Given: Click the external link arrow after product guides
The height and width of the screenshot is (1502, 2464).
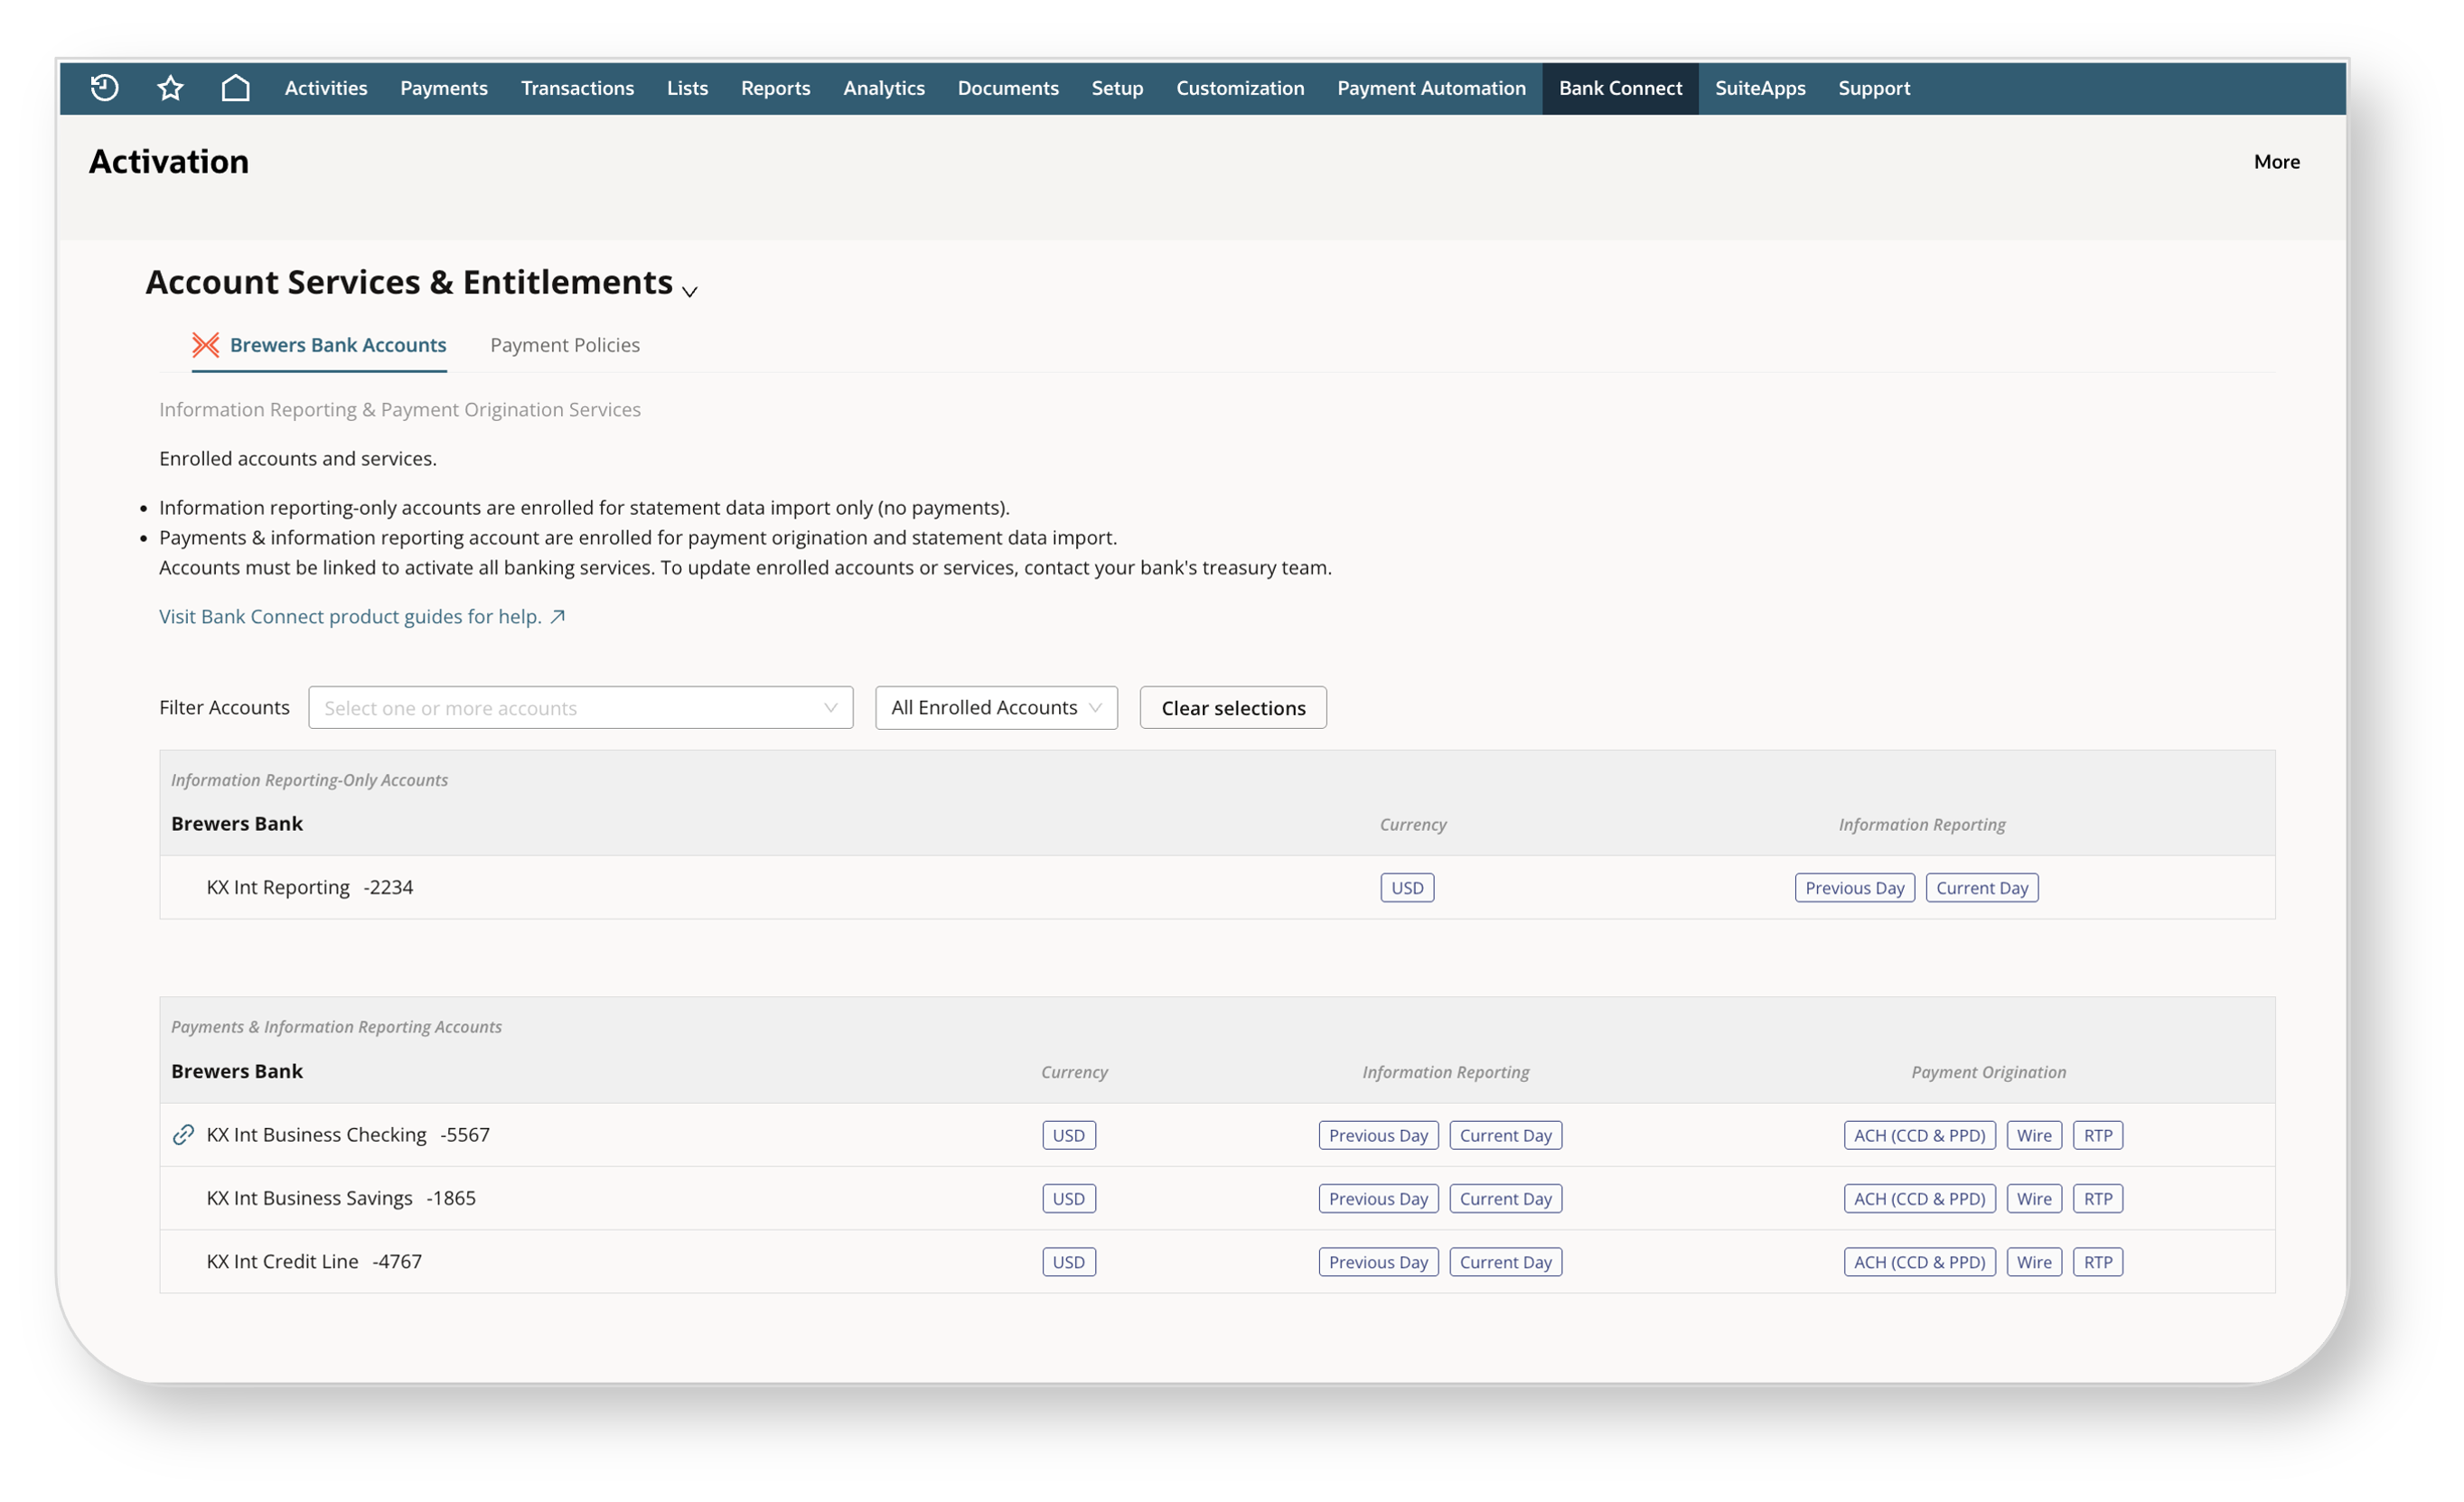Looking at the screenshot, I should pos(558,617).
